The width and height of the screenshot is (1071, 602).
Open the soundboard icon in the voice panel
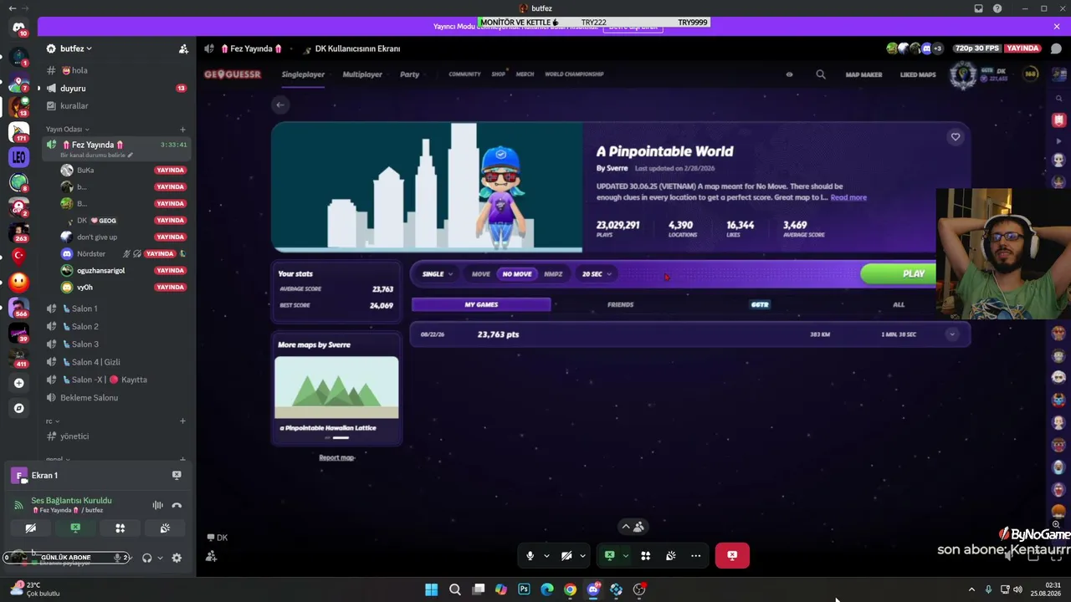(x=165, y=528)
